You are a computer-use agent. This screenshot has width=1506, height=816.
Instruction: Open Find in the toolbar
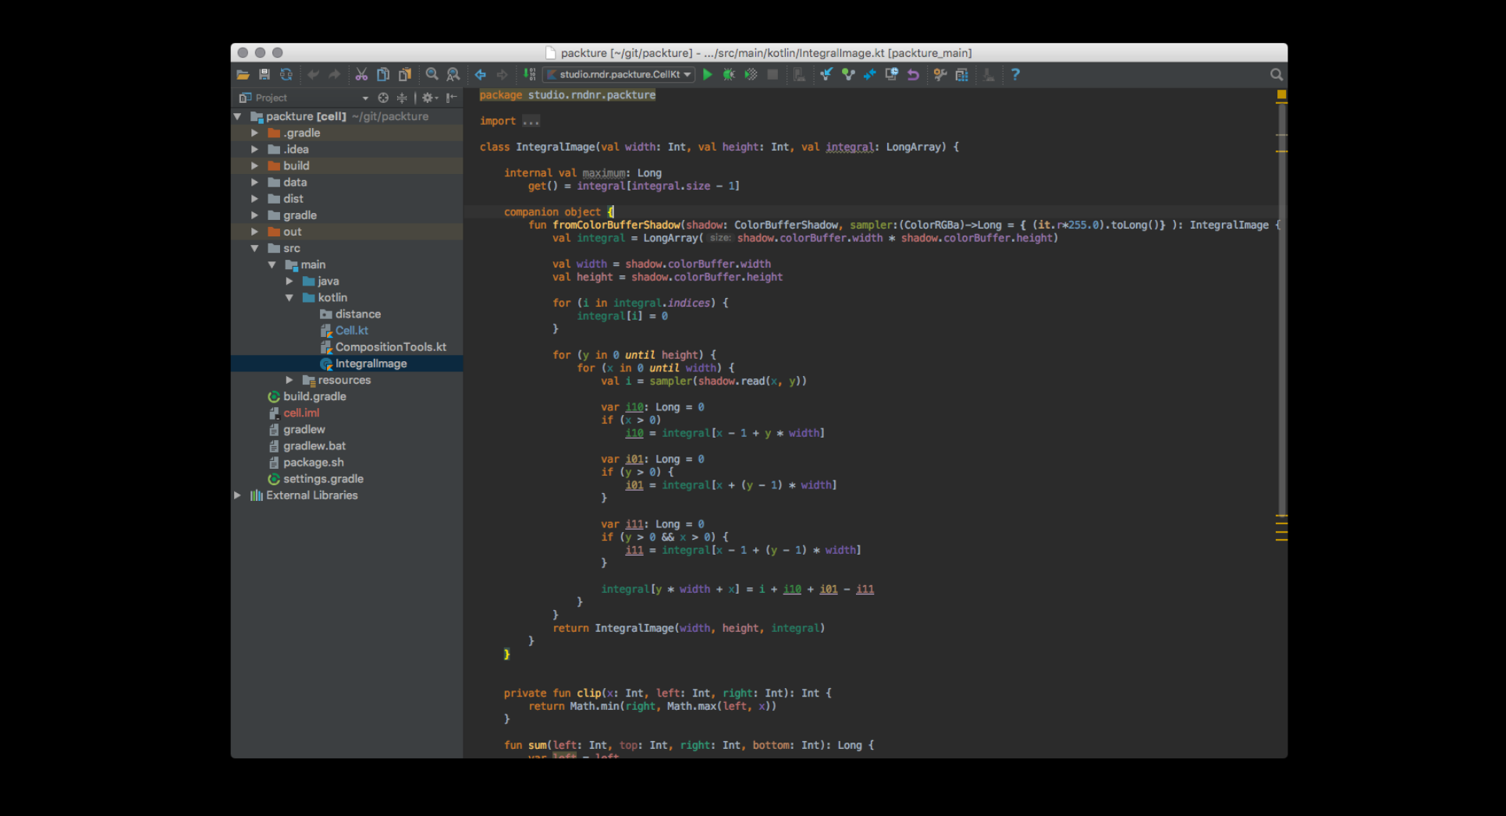tap(432, 74)
